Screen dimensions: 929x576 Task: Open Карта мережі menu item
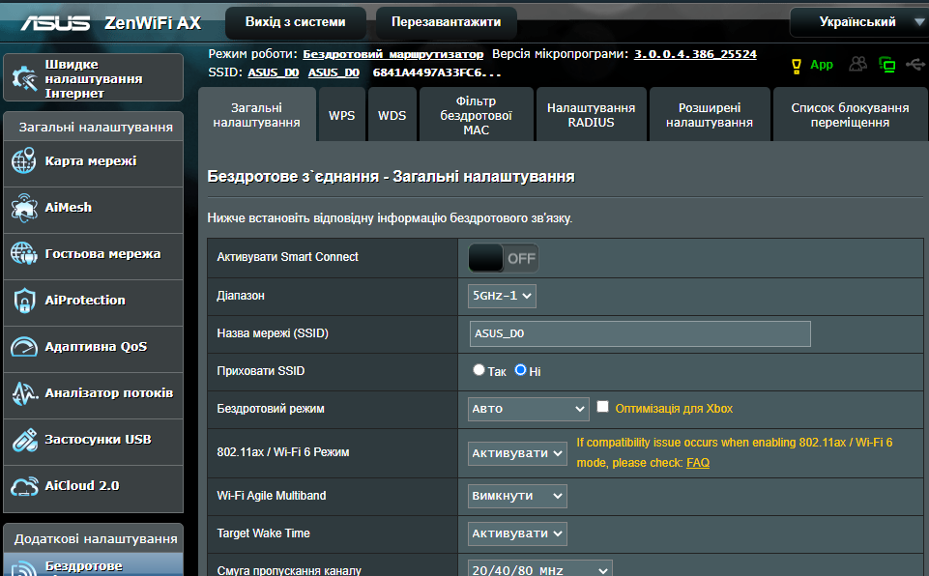pyautogui.click(x=93, y=163)
